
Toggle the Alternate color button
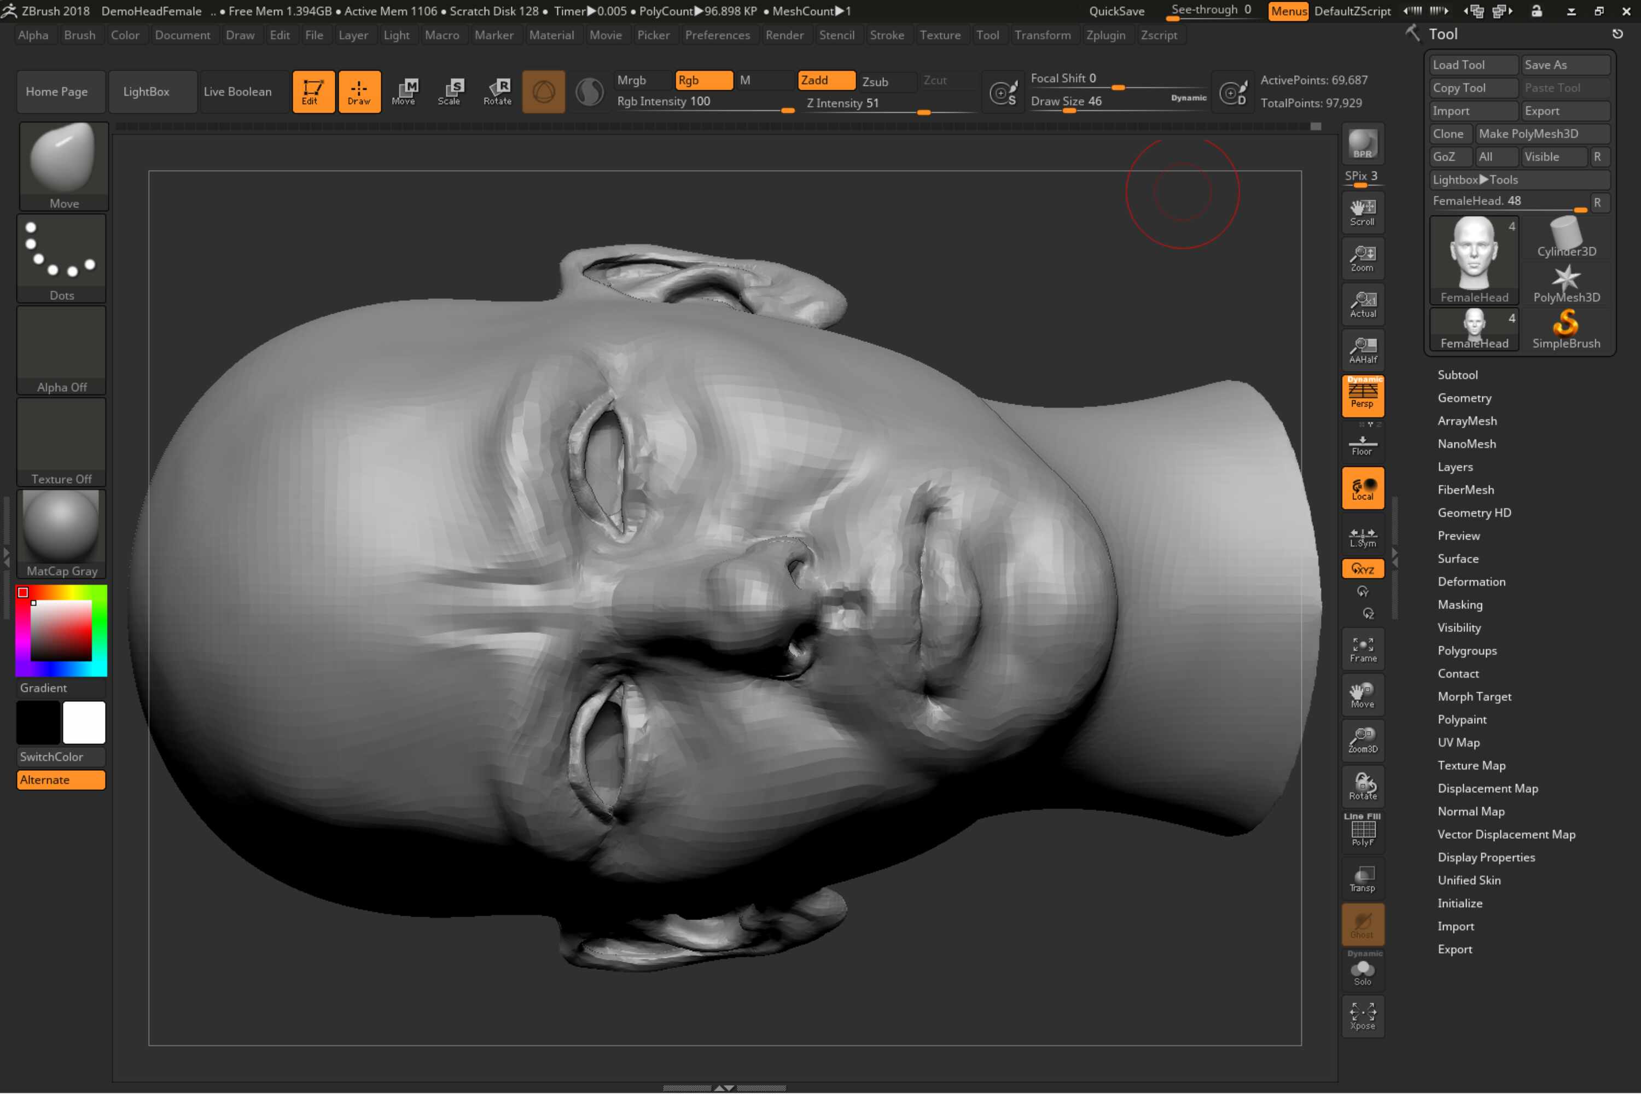61,780
